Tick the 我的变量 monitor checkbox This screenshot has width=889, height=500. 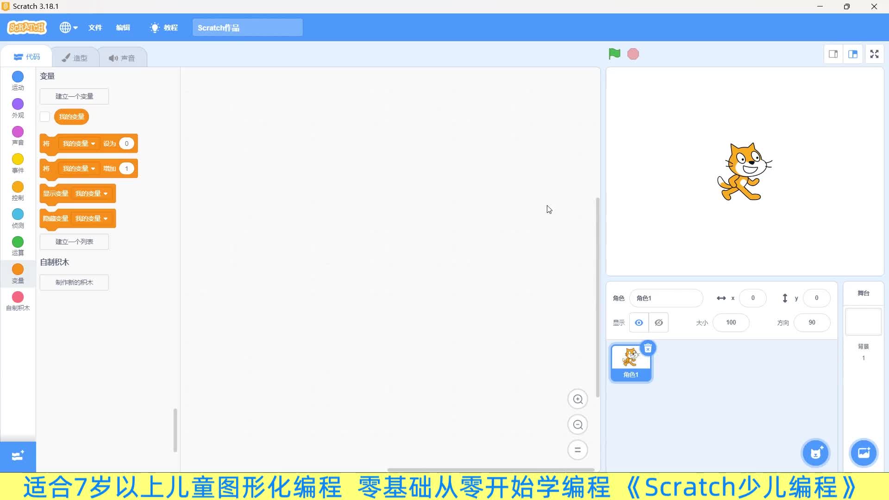(x=45, y=117)
